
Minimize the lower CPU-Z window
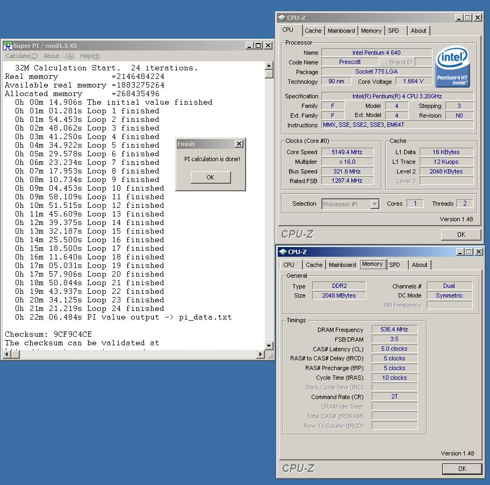tap(460, 252)
